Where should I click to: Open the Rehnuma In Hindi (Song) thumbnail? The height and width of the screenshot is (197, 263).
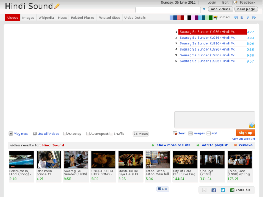(x=21, y=160)
